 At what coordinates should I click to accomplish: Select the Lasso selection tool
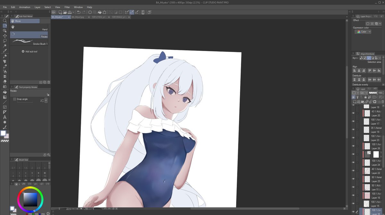click(5, 41)
